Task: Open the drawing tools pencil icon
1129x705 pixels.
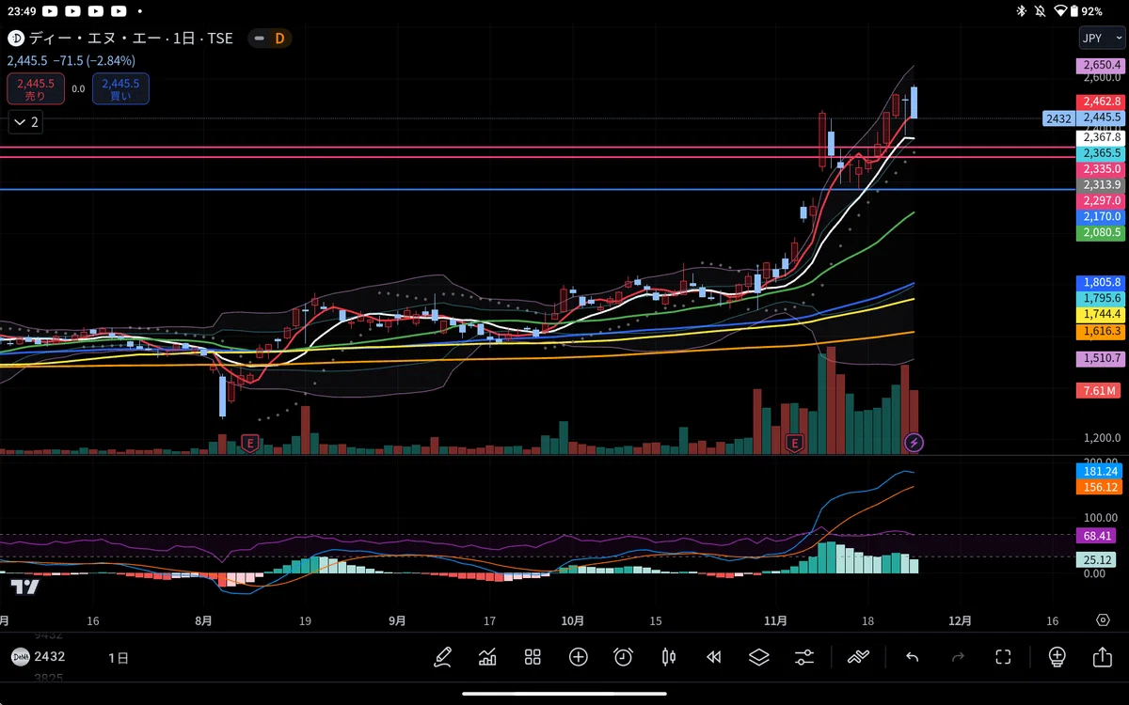Action: point(442,657)
